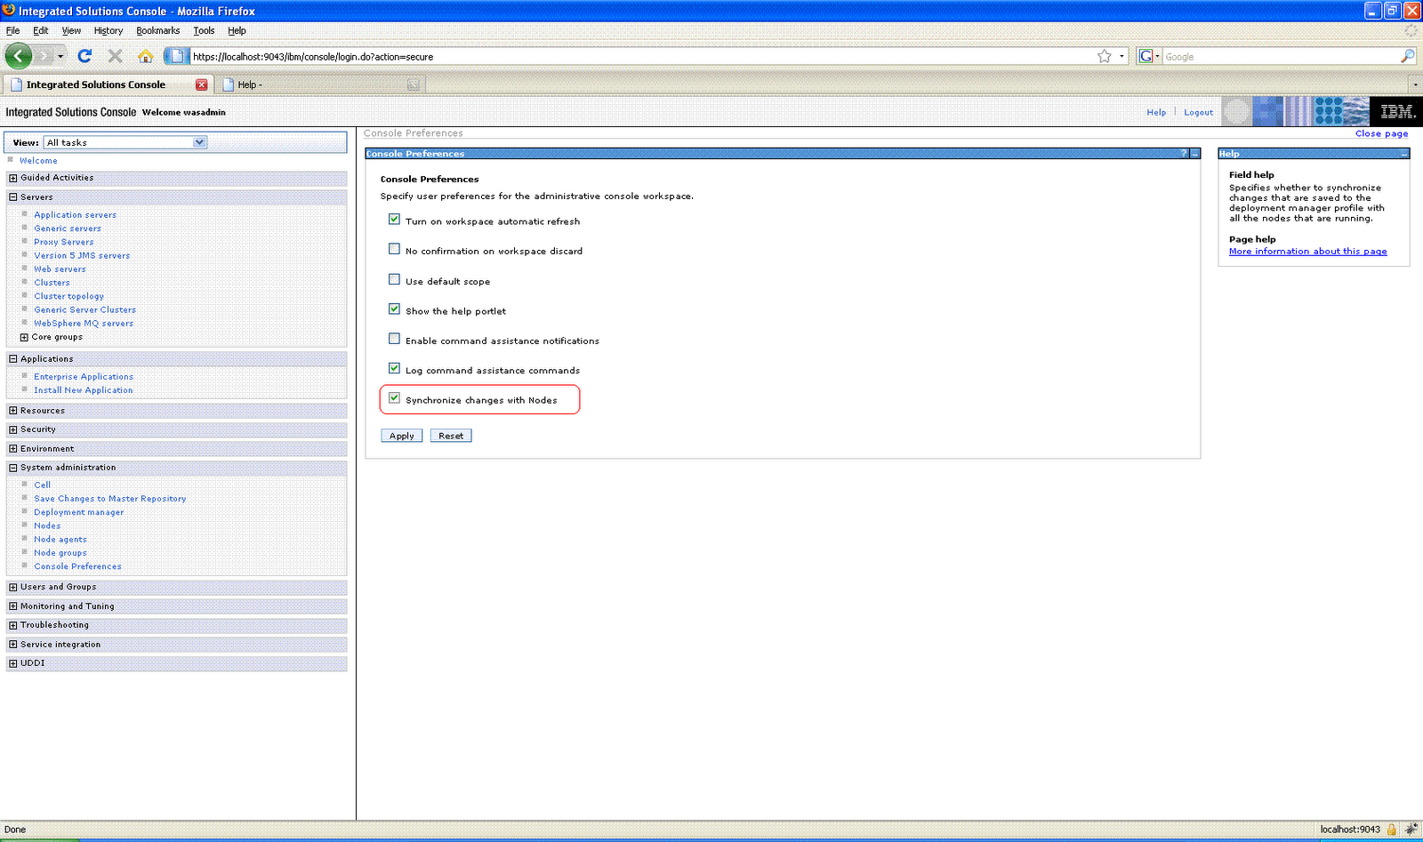
Task: Click the Reset button
Action: 451,436
